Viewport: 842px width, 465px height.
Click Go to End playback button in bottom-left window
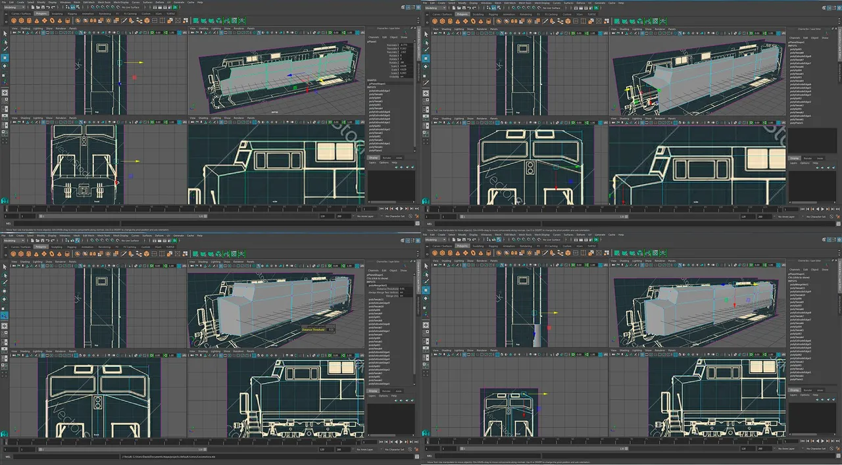pyautogui.click(x=416, y=442)
